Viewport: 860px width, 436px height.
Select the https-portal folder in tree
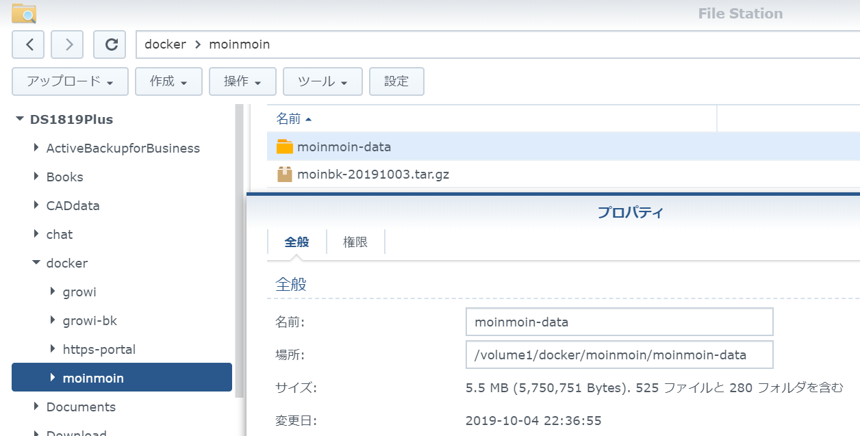point(99,349)
